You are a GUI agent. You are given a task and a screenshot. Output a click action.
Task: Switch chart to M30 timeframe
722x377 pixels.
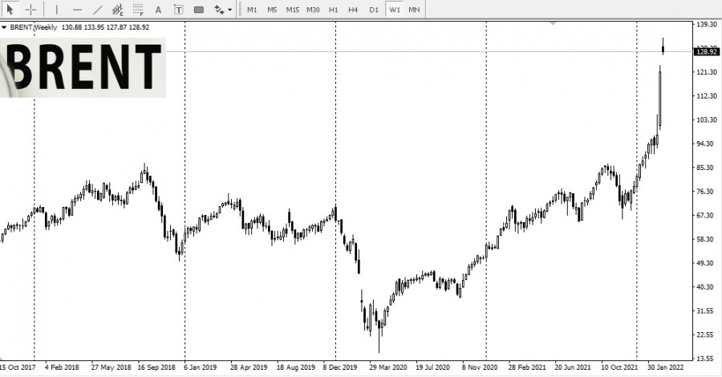pos(313,9)
